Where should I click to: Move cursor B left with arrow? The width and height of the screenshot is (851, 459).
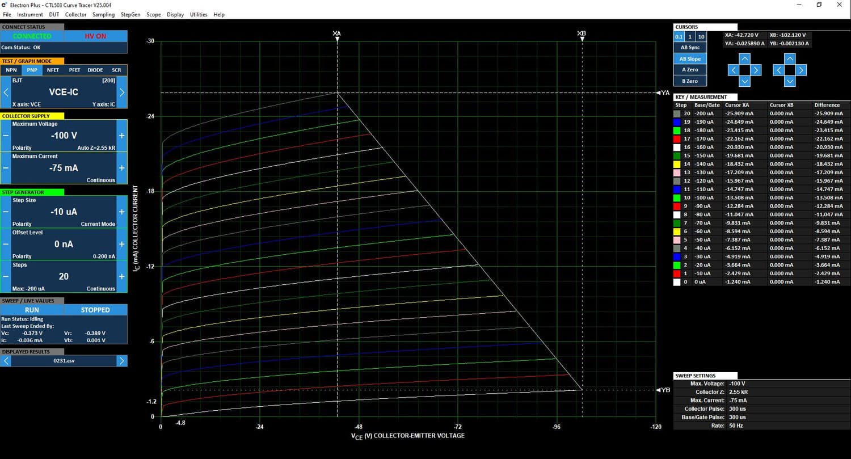778,70
